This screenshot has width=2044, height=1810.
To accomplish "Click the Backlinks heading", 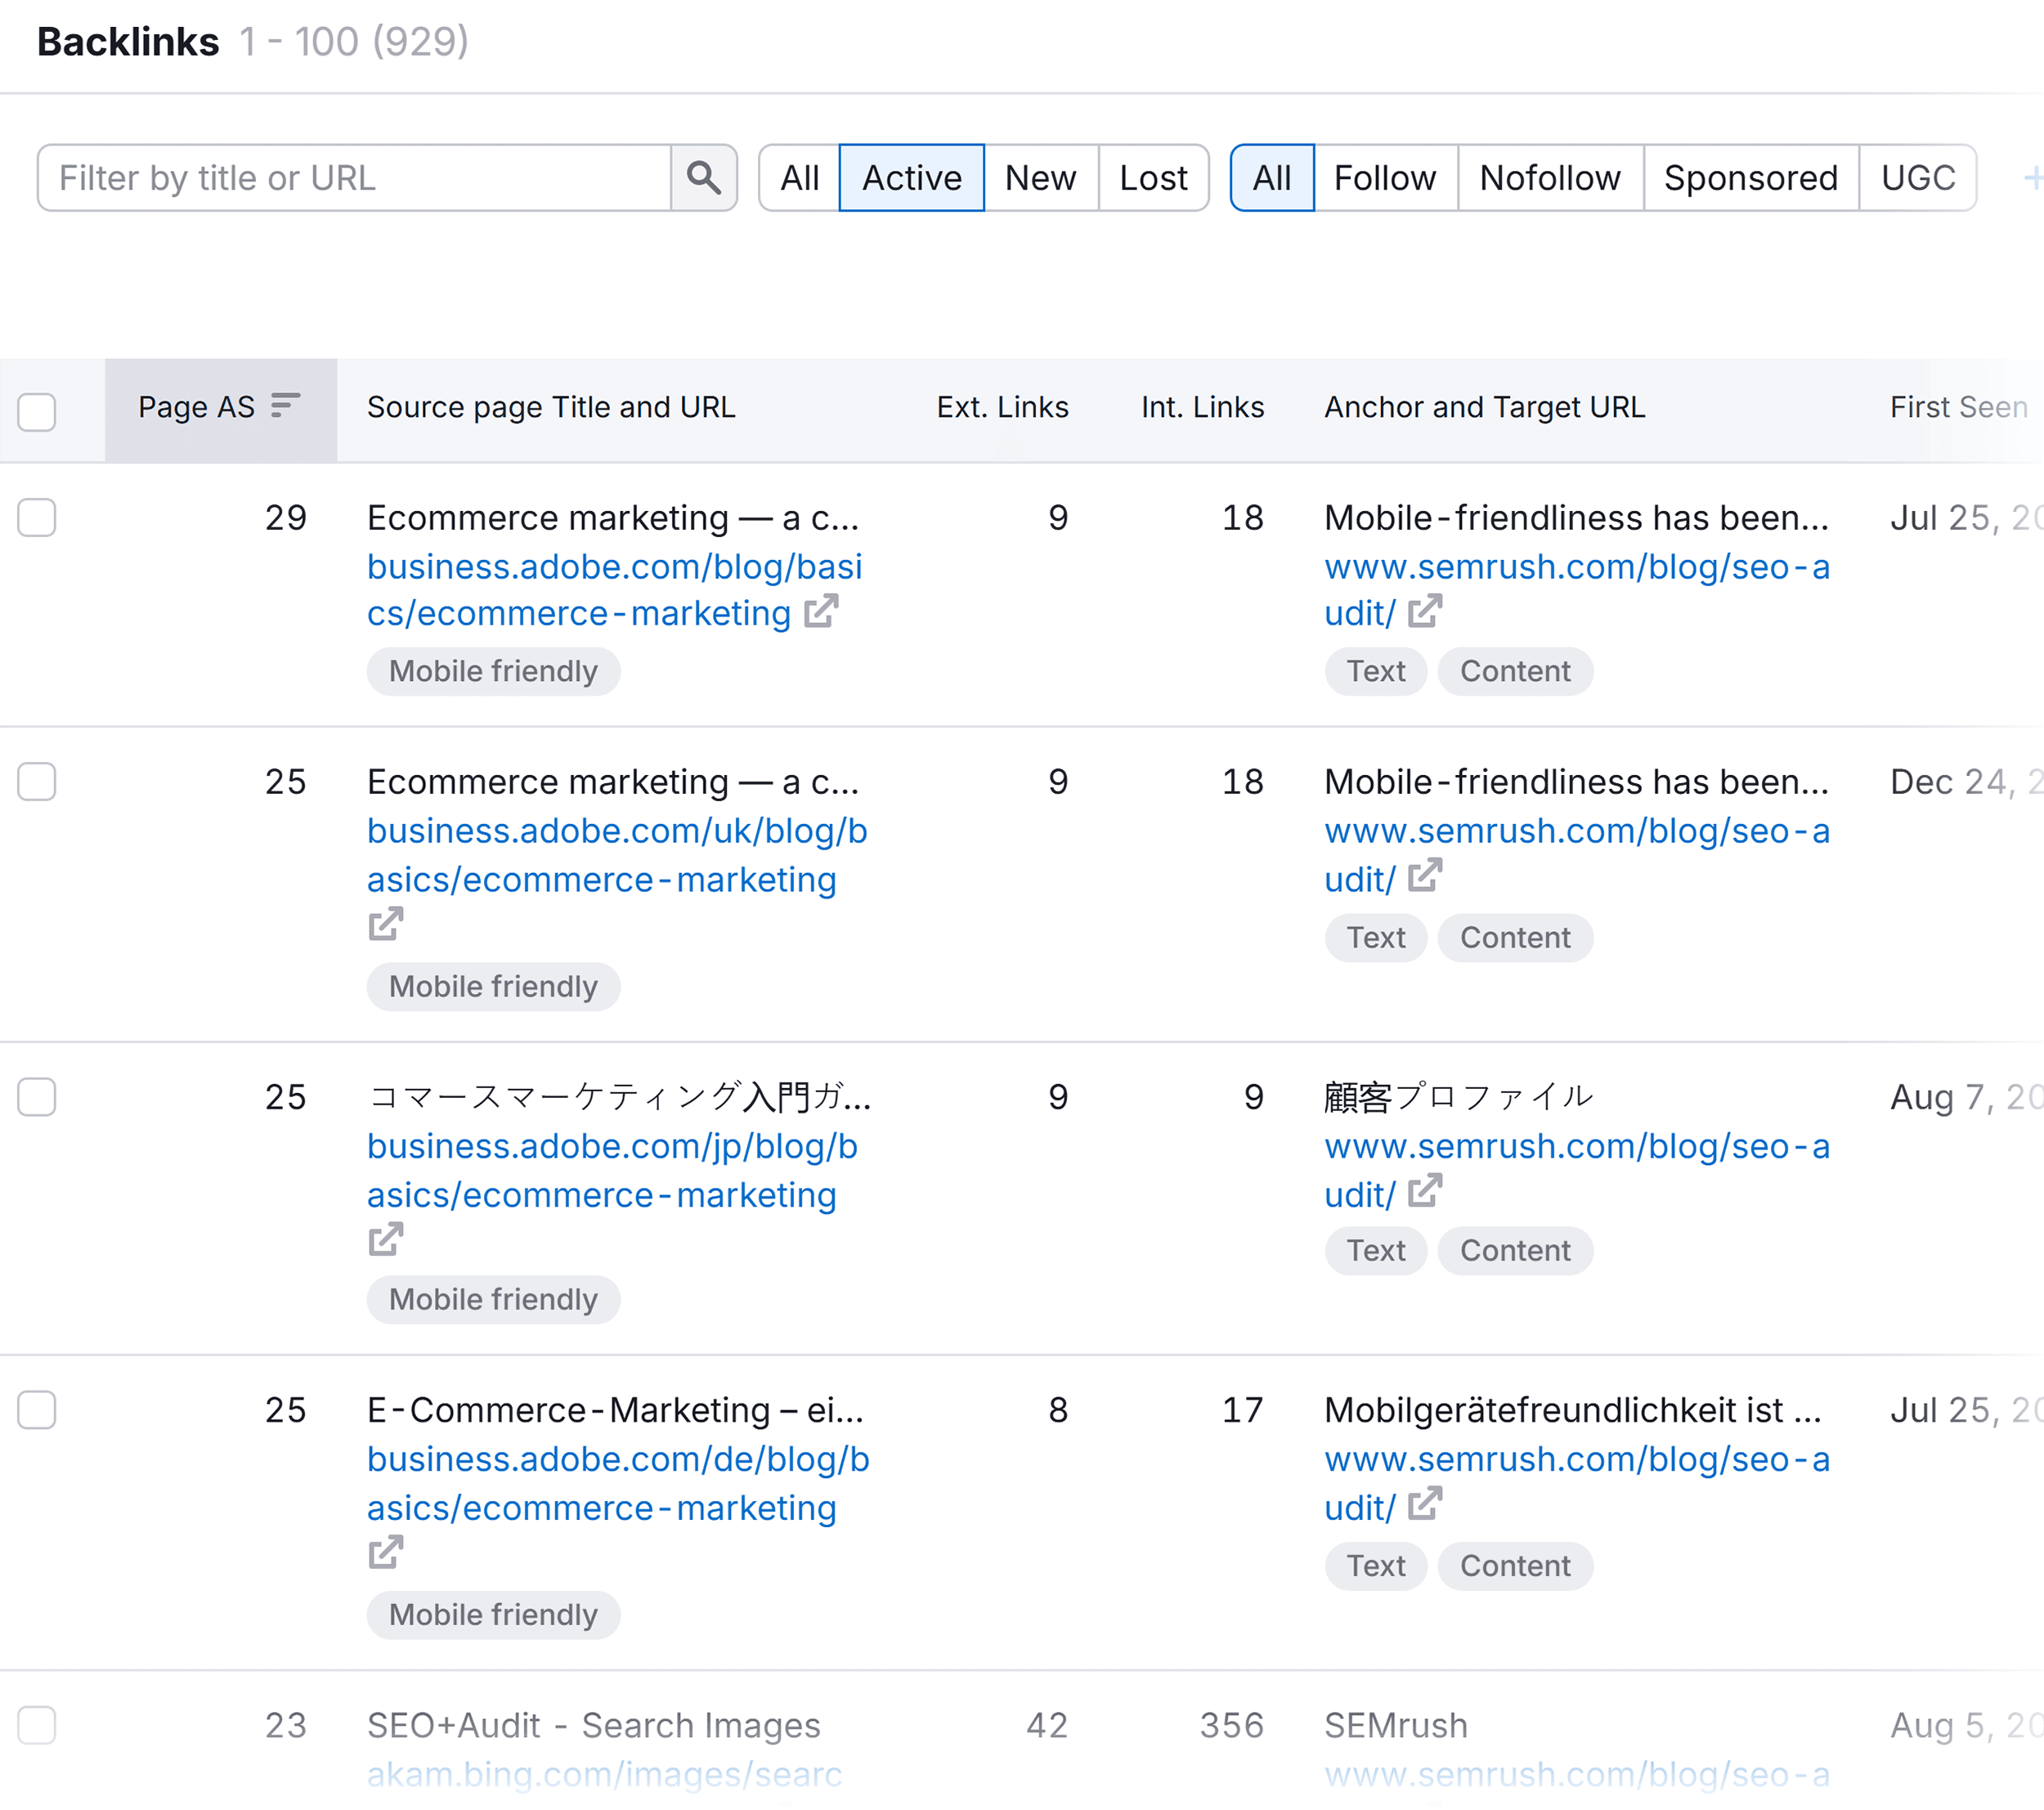I will tap(128, 42).
